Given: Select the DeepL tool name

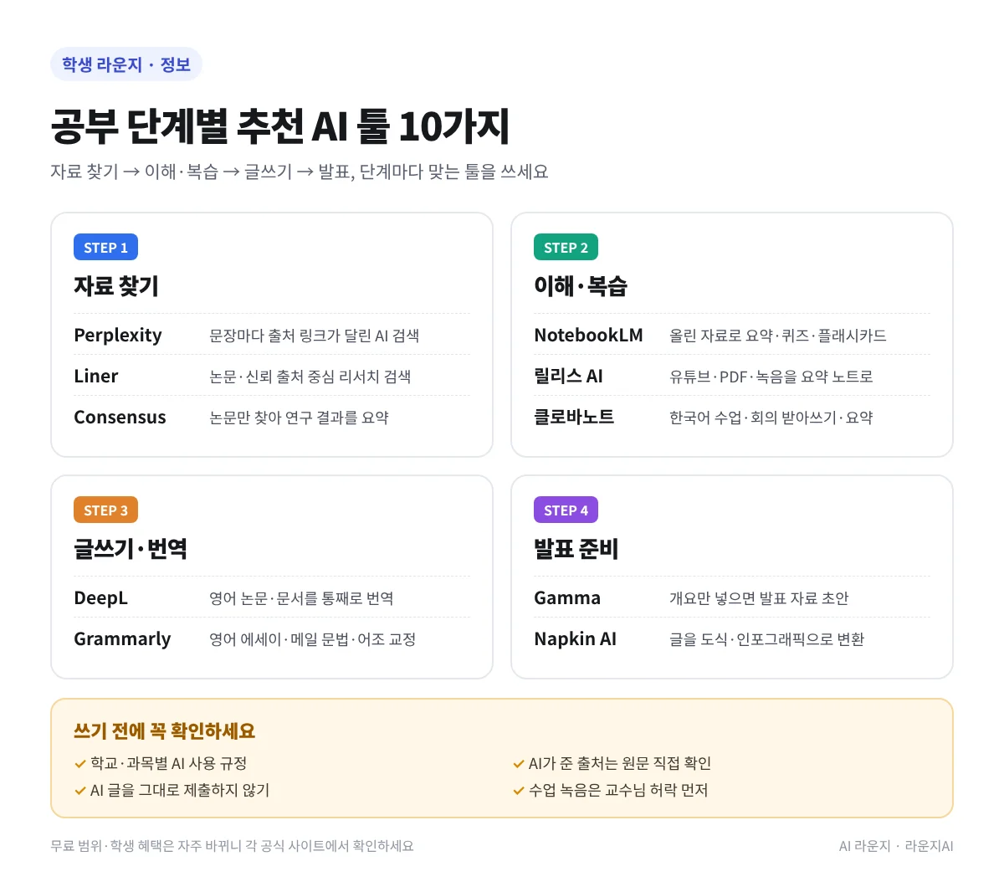Looking at the screenshot, I should (100, 597).
